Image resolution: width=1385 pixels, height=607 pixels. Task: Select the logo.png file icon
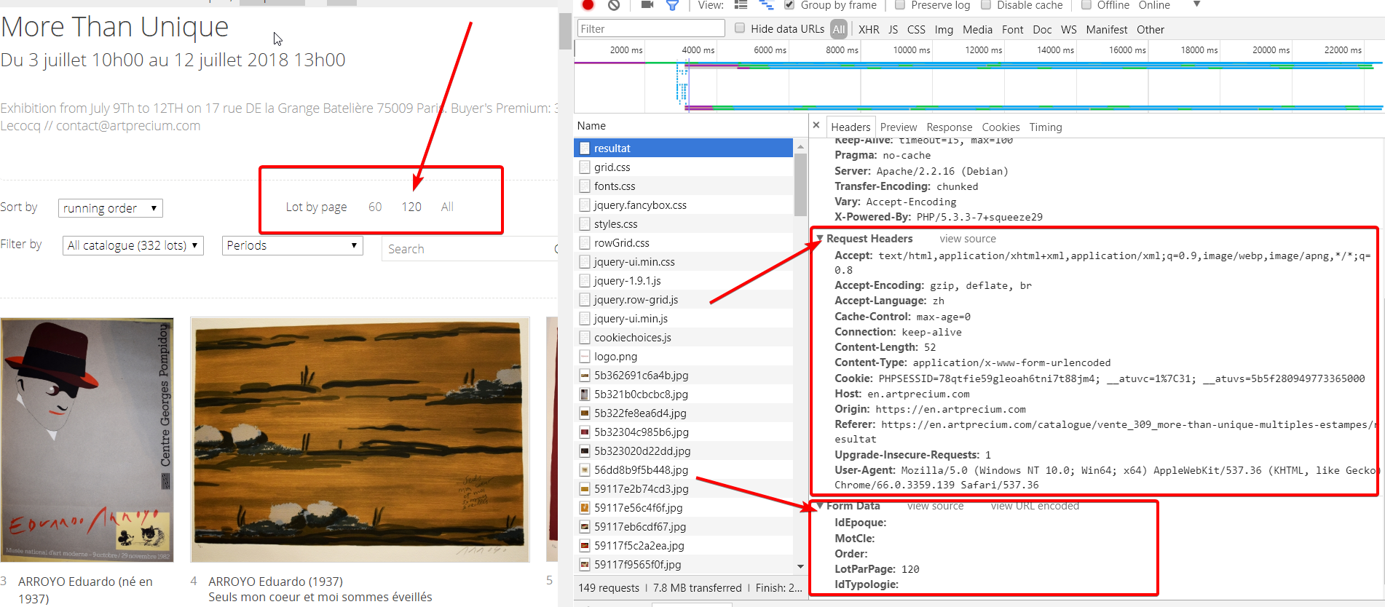[584, 357]
